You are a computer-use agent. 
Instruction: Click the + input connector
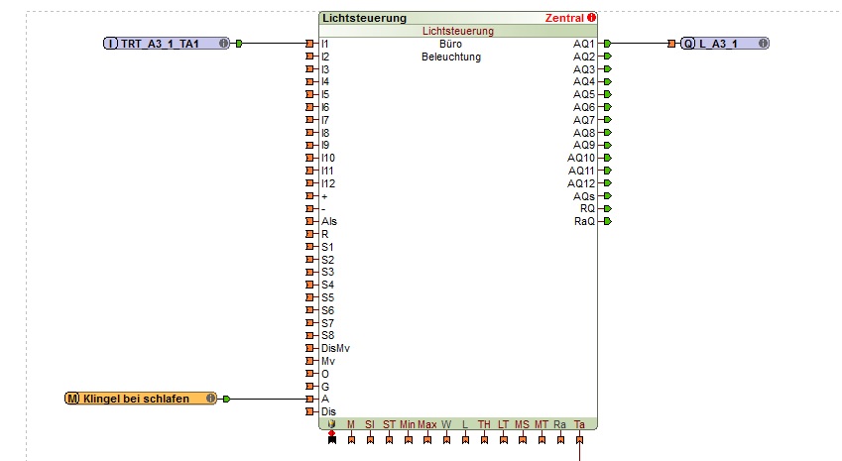(309, 196)
